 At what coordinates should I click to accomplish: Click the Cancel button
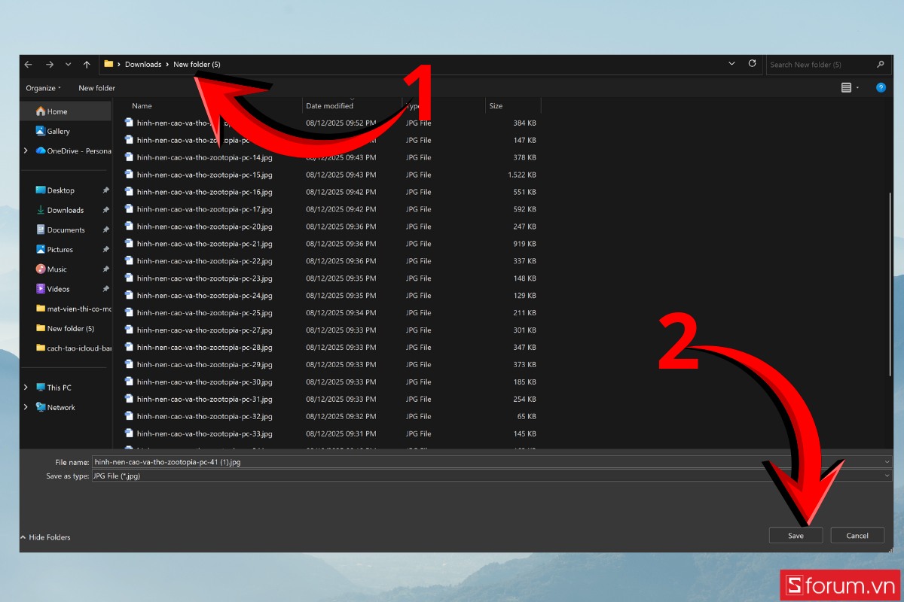(x=857, y=536)
